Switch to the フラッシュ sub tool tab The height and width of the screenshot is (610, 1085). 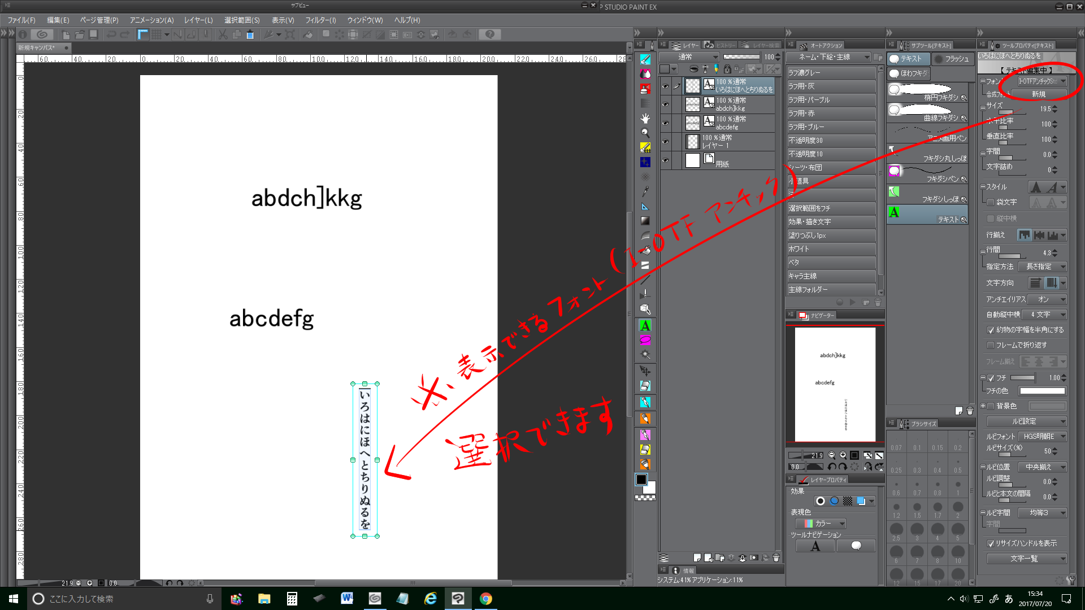coord(952,59)
